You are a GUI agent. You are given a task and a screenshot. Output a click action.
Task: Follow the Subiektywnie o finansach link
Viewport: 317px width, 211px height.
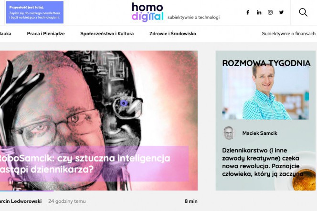coord(288,34)
